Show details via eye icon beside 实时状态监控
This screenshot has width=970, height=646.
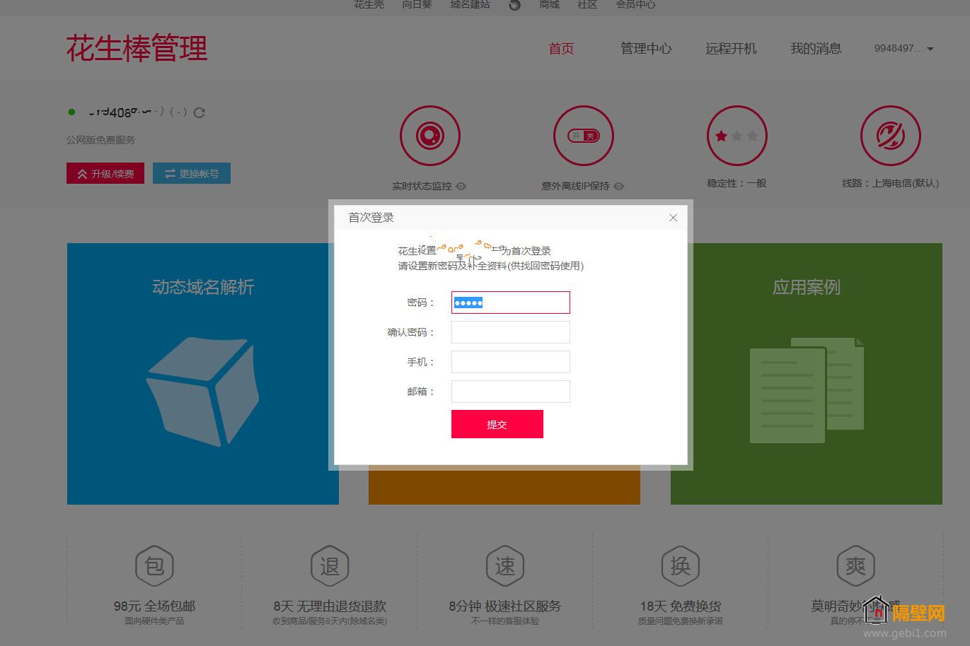click(461, 186)
